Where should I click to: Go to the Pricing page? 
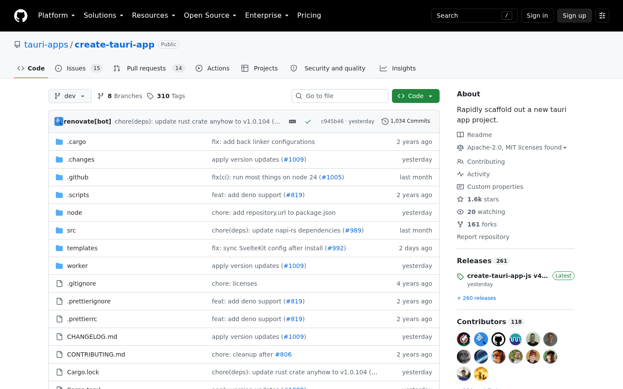click(x=309, y=16)
